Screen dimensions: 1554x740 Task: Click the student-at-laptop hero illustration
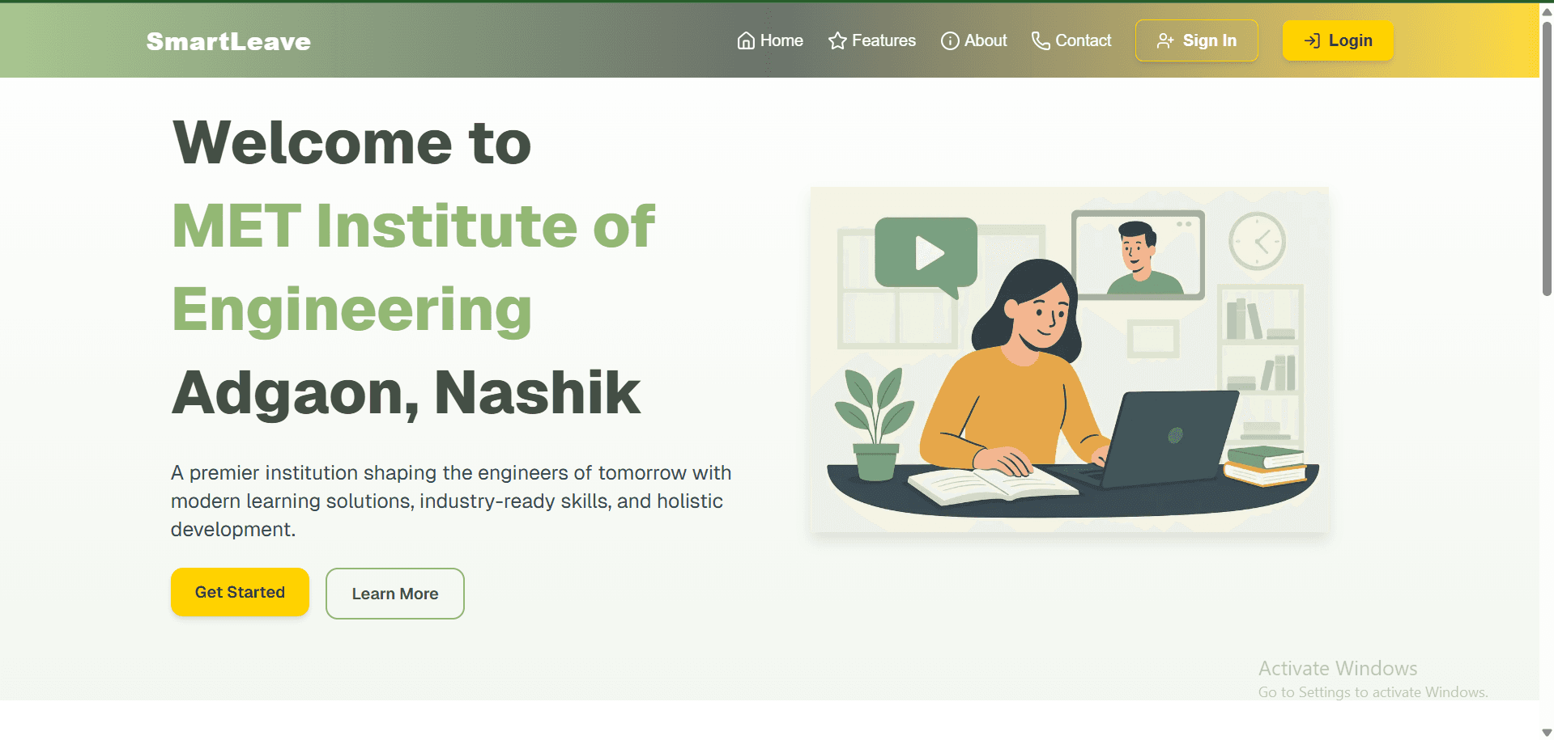pyautogui.click(x=1070, y=360)
